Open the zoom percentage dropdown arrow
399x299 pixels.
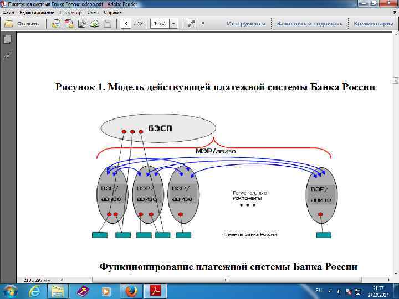coord(173,24)
